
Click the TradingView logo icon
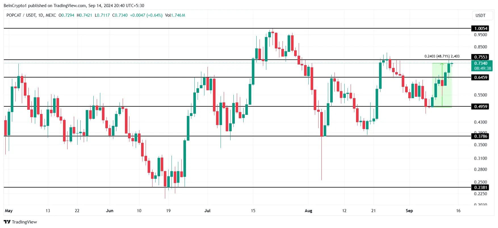7,222
